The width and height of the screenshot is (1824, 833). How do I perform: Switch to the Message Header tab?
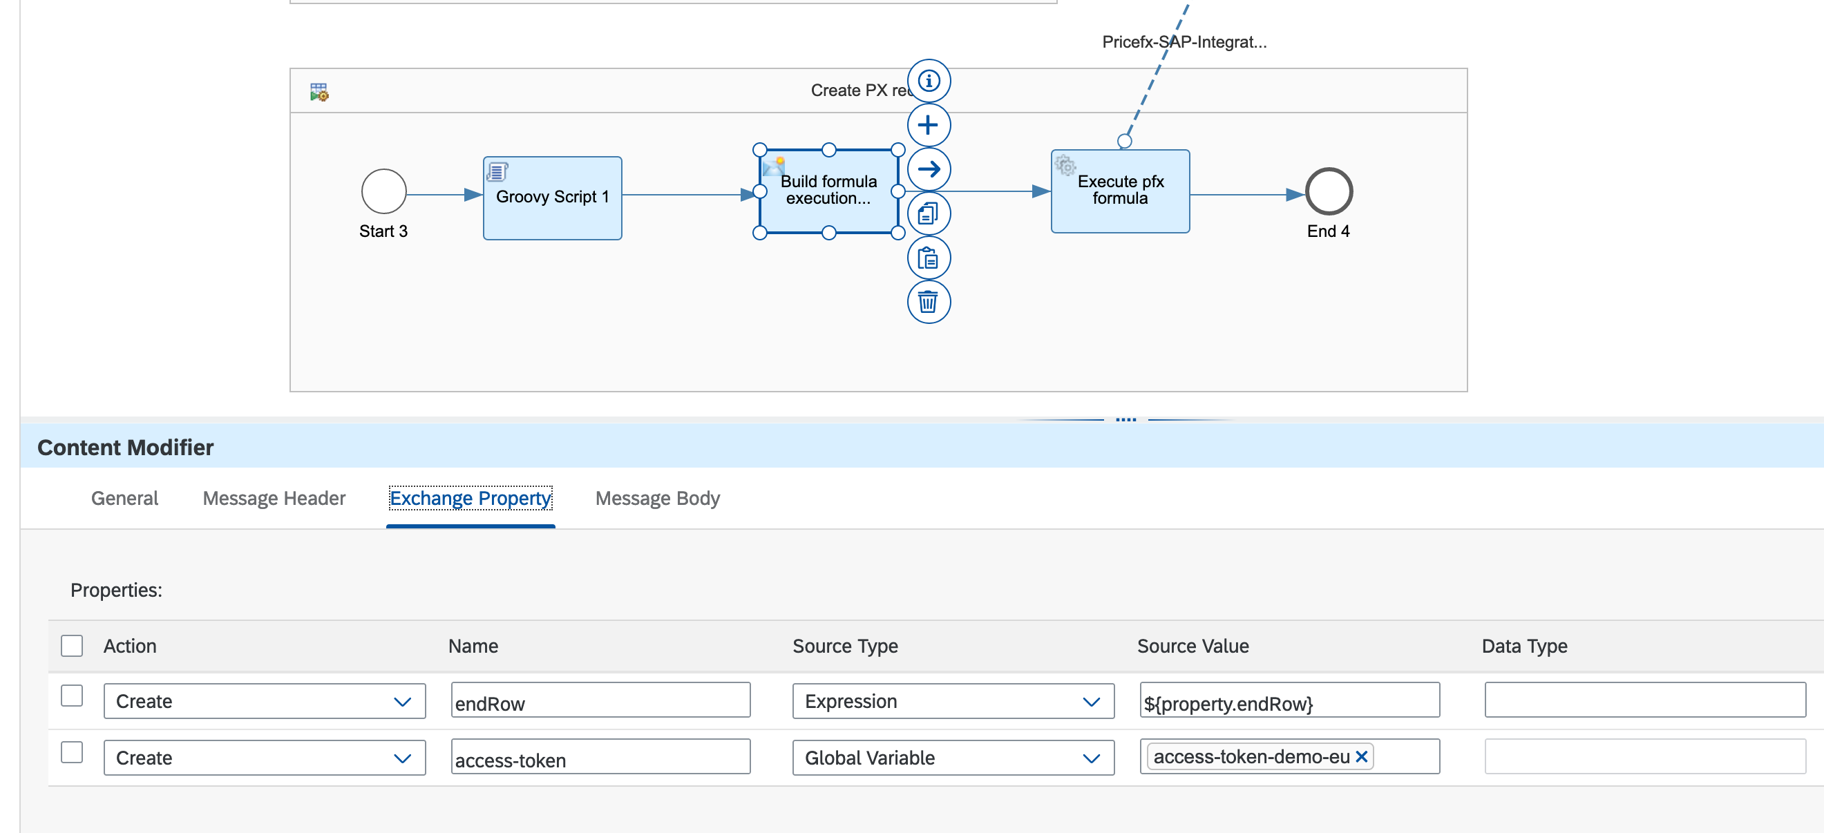[x=274, y=498]
